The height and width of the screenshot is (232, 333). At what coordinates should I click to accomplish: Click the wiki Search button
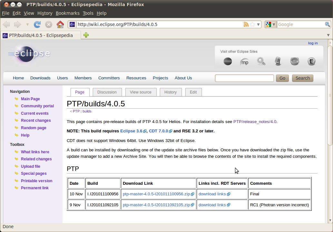point(303,78)
